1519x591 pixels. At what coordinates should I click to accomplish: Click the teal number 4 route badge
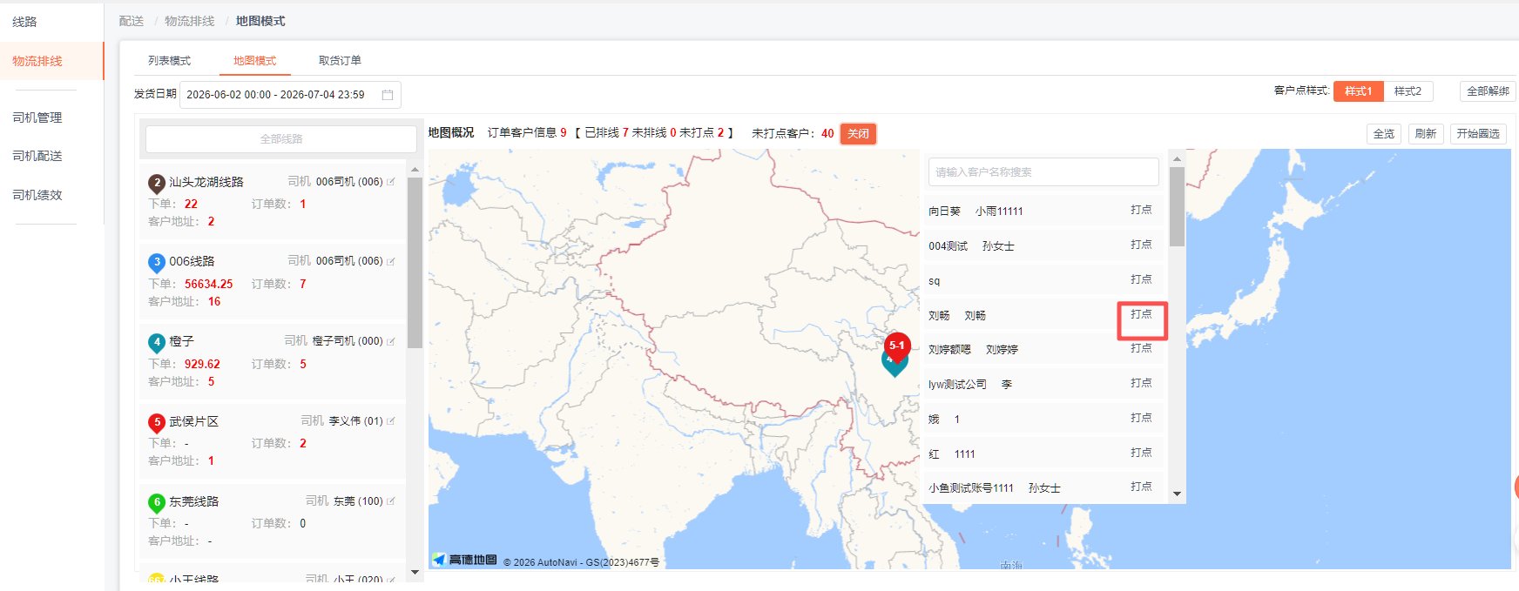157,343
